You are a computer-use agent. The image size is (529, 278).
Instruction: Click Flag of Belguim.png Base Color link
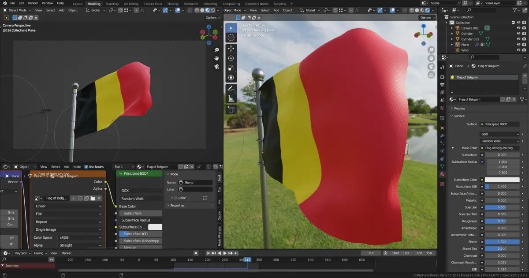(500, 148)
